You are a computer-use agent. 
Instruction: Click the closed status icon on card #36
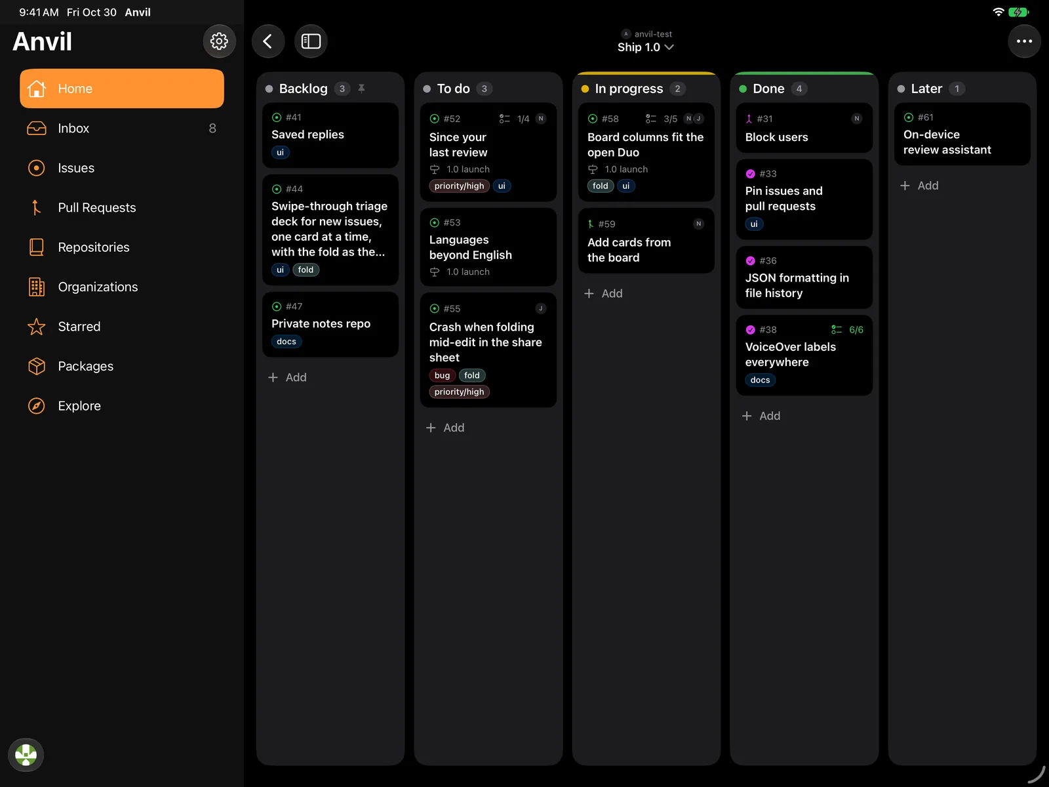(751, 261)
